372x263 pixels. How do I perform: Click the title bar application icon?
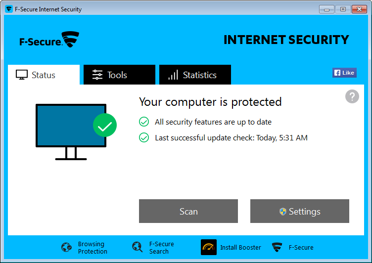click(x=9, y=9)
